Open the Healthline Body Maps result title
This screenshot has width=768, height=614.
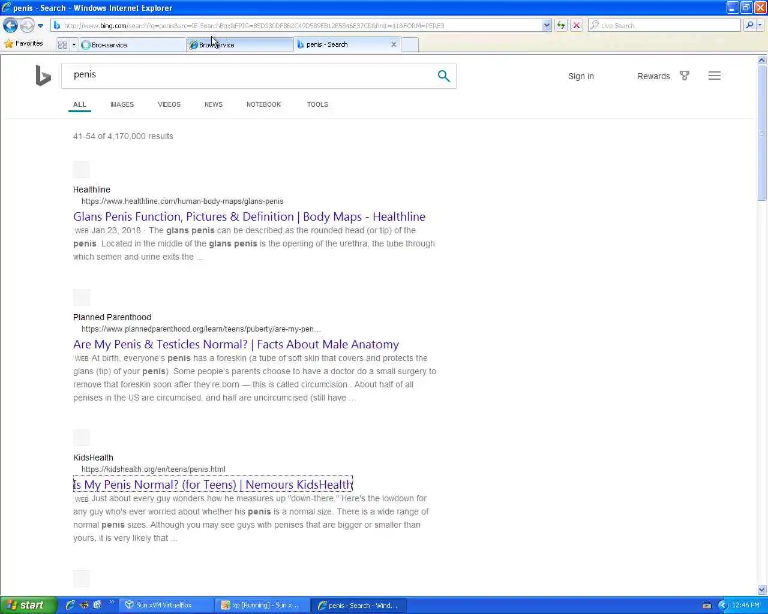(x=249, y=216)
